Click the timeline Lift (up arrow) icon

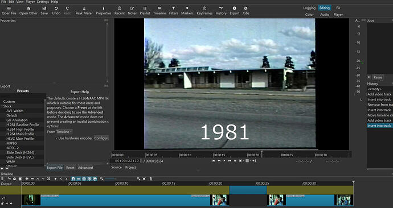(38, 179)
